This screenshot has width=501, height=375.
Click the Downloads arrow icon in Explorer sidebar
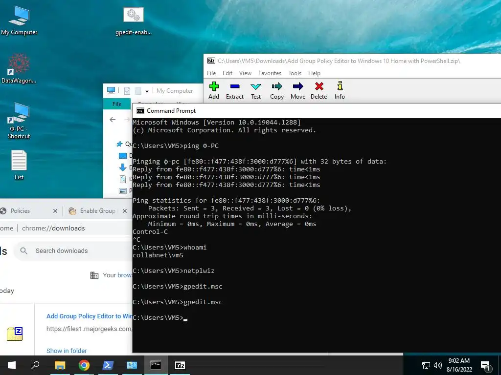[123, 167]
